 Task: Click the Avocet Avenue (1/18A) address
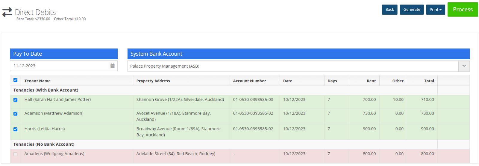(x=174, y=116)
